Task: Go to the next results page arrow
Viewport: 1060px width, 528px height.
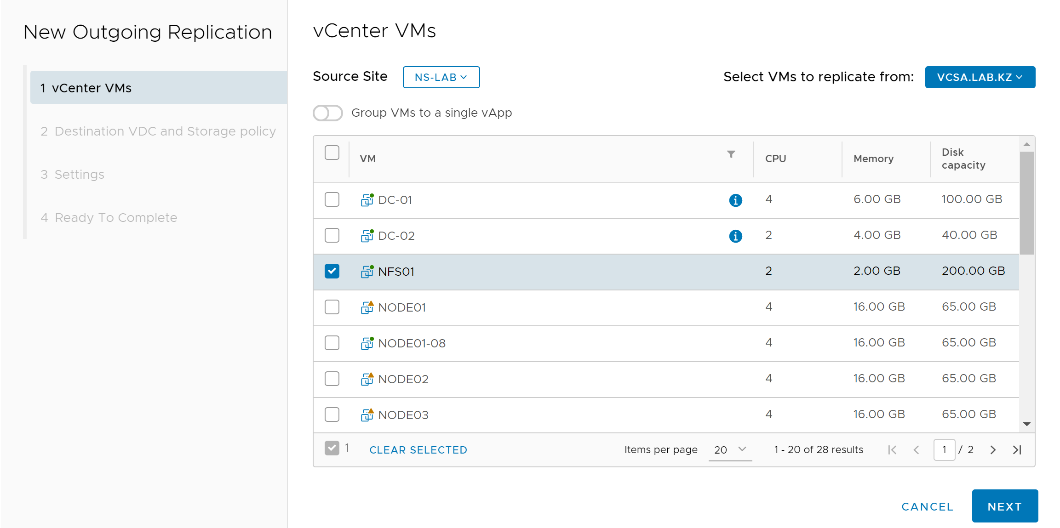Action: click(x=993, y=450)
